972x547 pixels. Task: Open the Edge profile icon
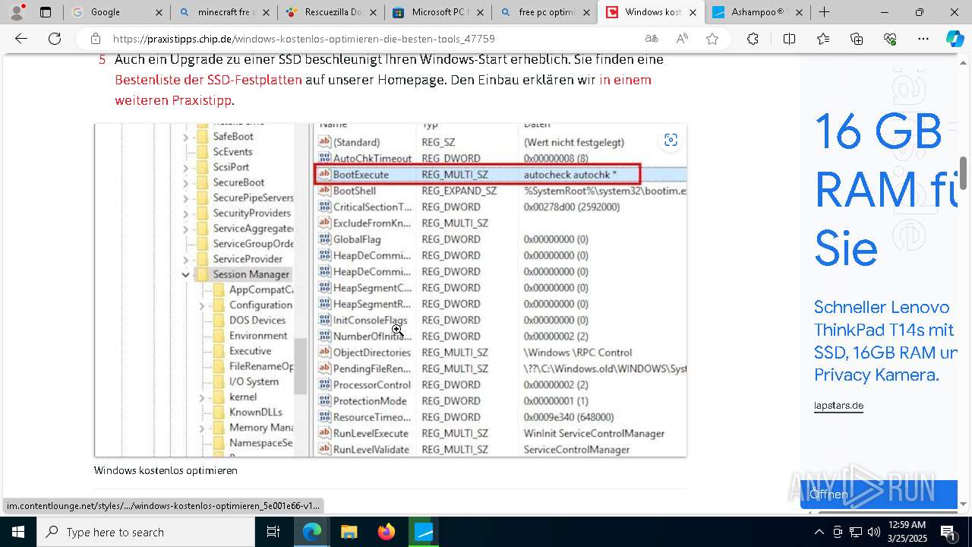17,12
